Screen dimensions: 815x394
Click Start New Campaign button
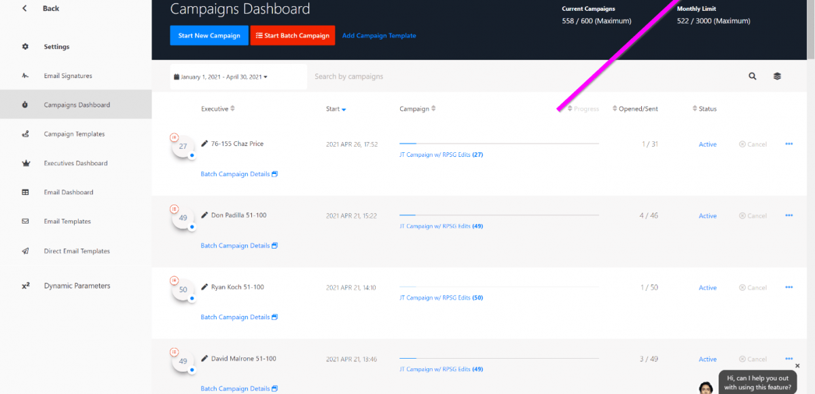point(209,35)
